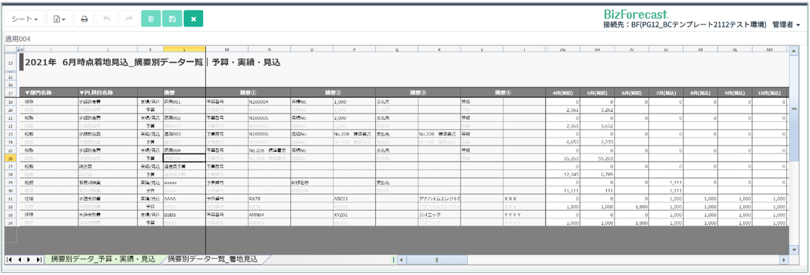Go to last sheet tab arrow

coord(39,260)
